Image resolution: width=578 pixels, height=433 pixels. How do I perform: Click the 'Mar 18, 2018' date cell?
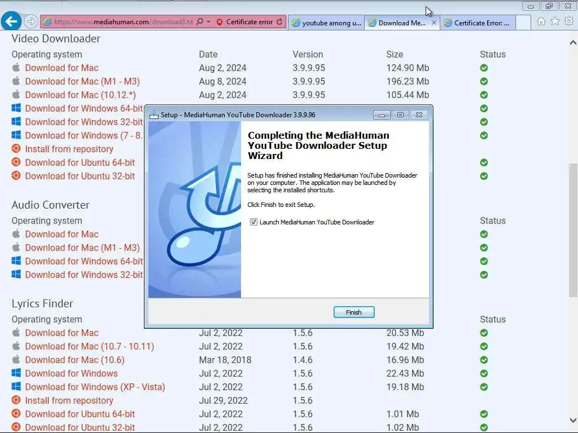coord(225,360)
